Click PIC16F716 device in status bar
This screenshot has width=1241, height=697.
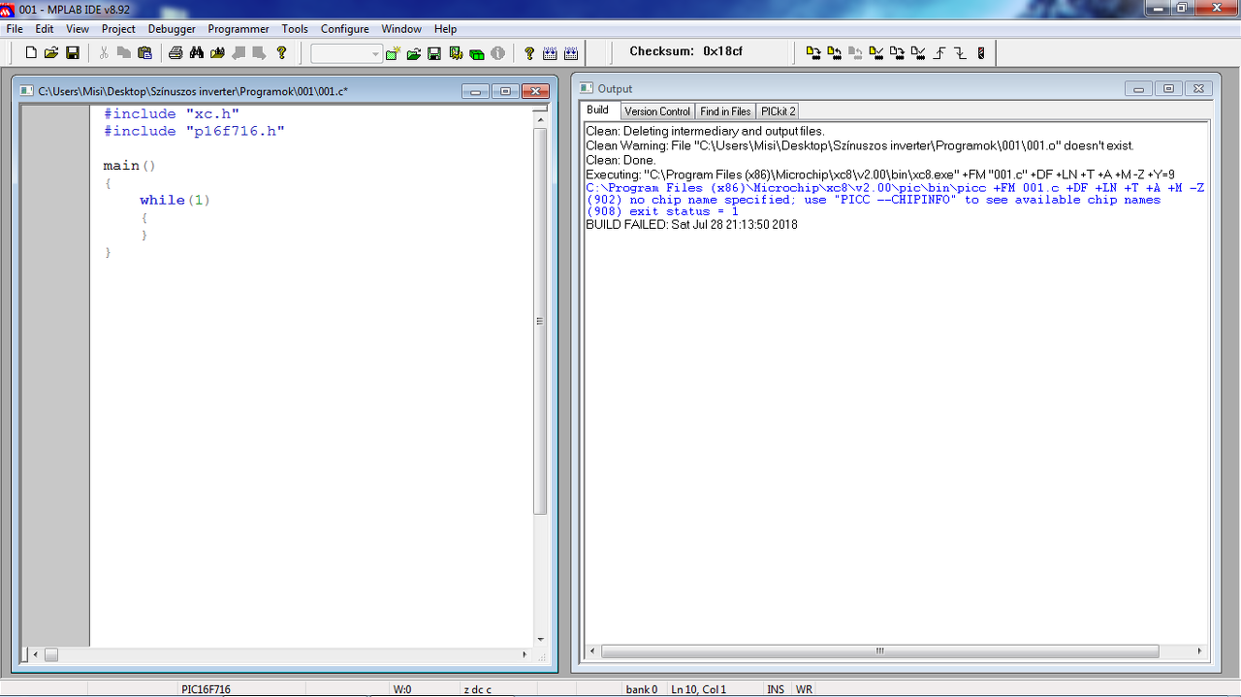(x=206, y=689)
